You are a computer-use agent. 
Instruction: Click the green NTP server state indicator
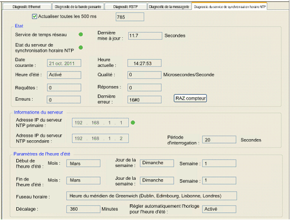[x=81, y=48]
